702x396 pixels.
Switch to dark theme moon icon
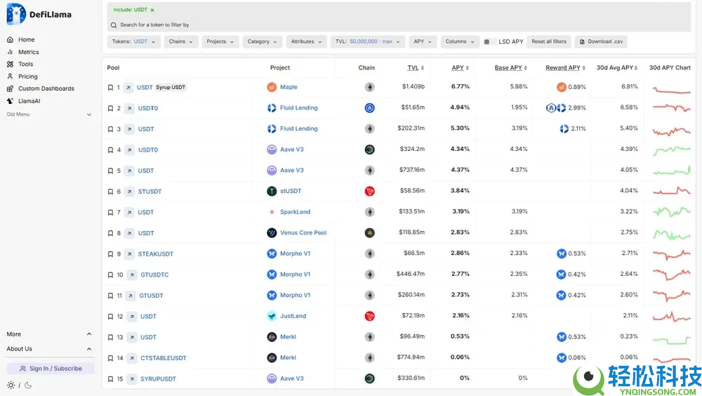pos(28,385)
